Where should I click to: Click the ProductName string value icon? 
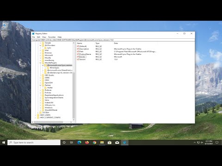pyautogui.click(x=78, y=54)
